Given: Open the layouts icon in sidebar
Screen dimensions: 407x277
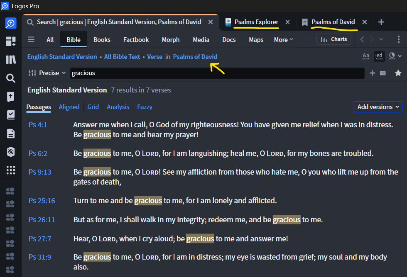Looking at the screenshot, I should 11,41.
